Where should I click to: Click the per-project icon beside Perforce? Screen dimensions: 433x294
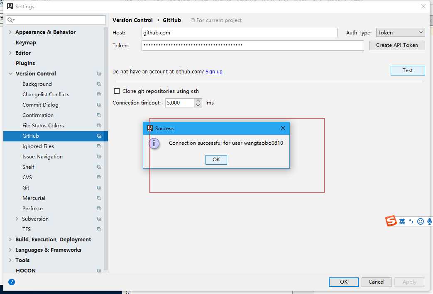(99, 209)
